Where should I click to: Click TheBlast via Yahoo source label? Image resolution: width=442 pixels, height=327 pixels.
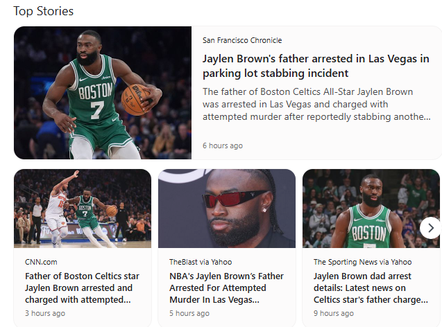point(201,262)
